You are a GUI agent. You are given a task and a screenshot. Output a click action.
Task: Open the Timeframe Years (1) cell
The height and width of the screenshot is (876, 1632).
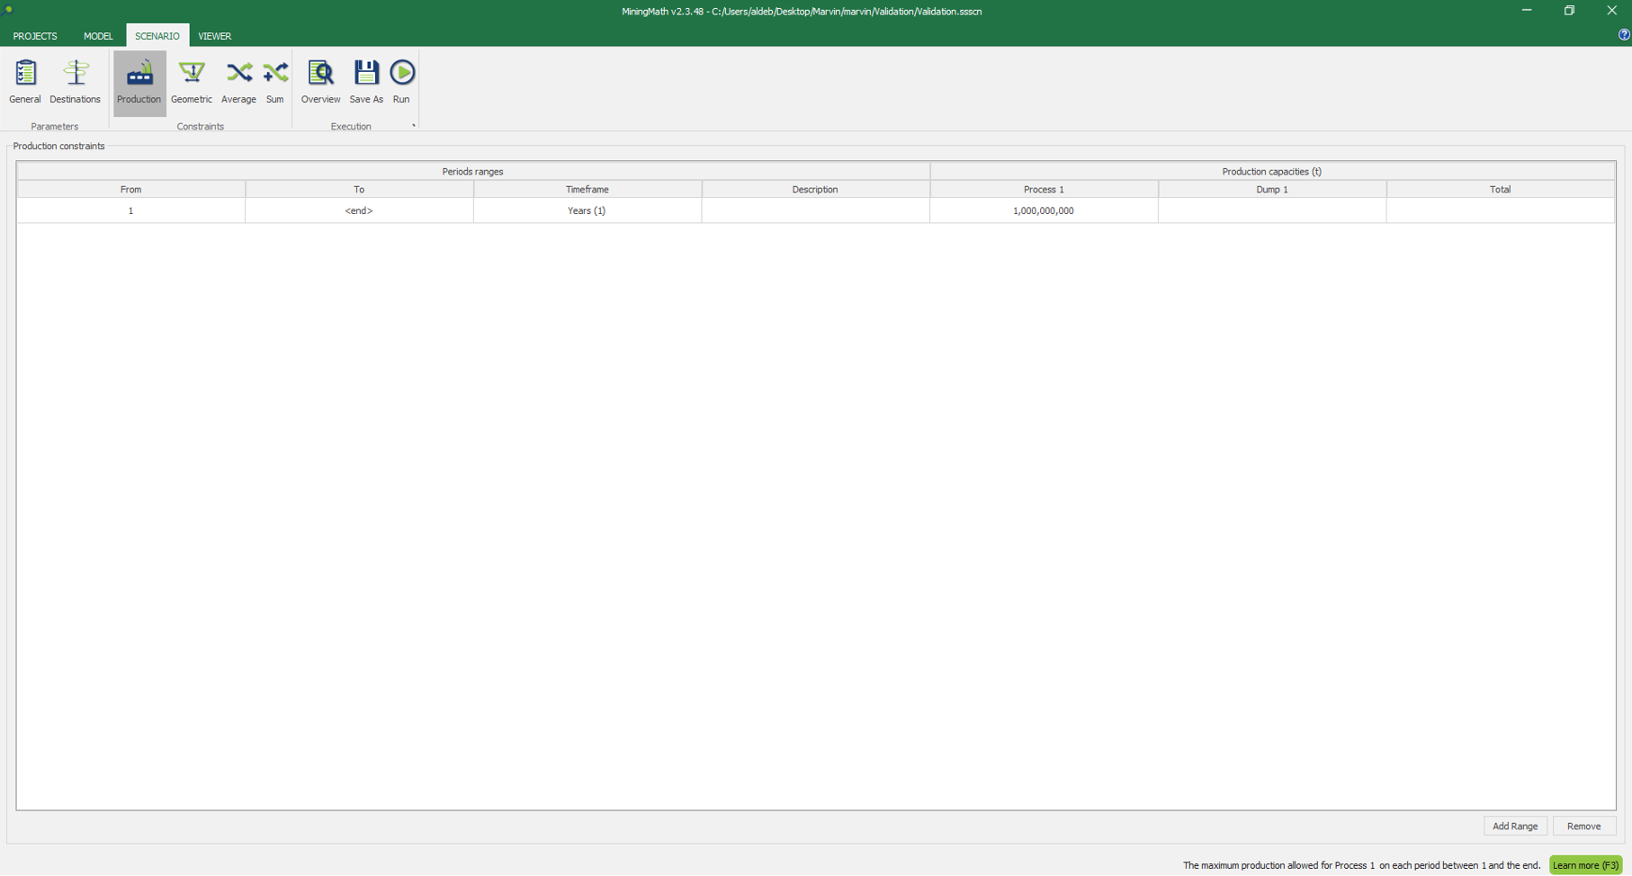pos(587,210)
